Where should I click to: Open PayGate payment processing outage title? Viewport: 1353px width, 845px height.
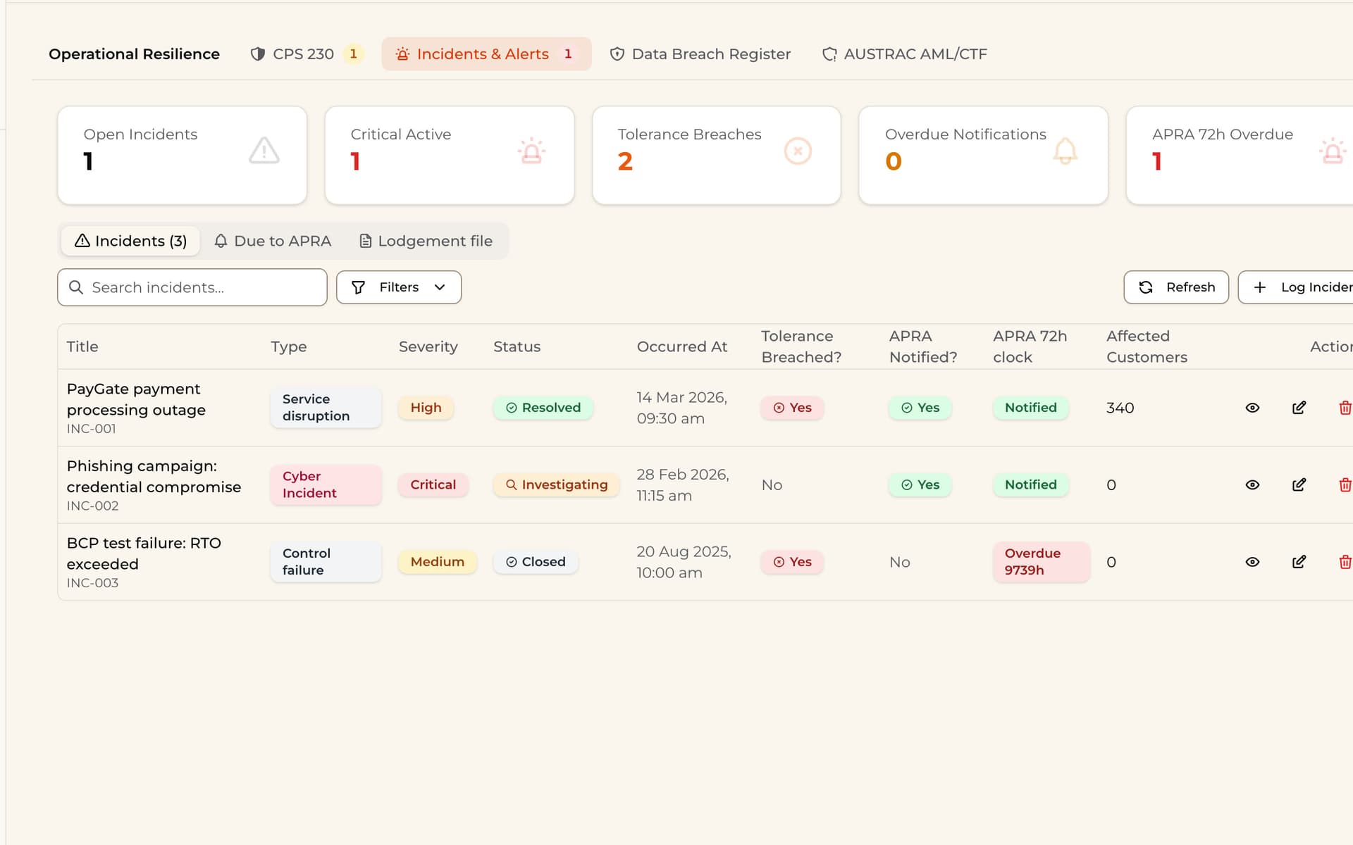[136, 399]
